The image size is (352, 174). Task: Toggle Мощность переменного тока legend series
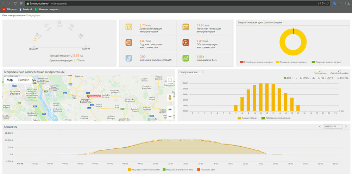pyautogui.click(x=178, y=170)
